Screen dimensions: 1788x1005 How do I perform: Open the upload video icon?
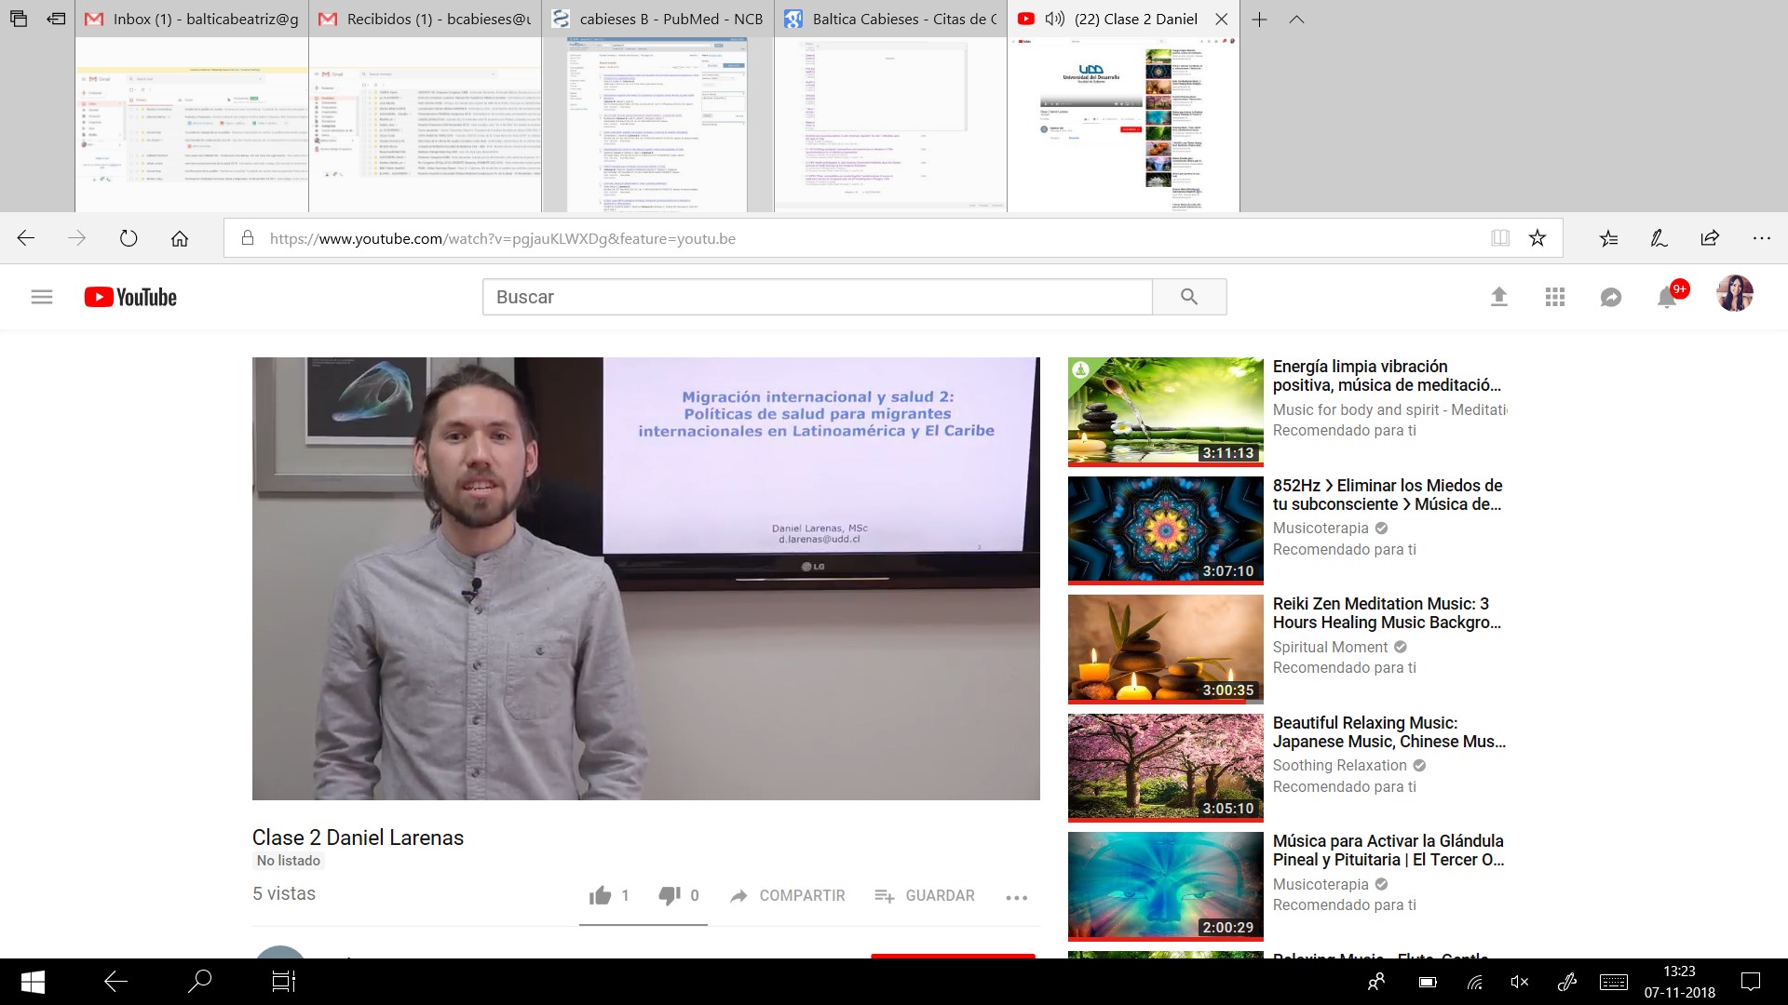(1498, 297)
